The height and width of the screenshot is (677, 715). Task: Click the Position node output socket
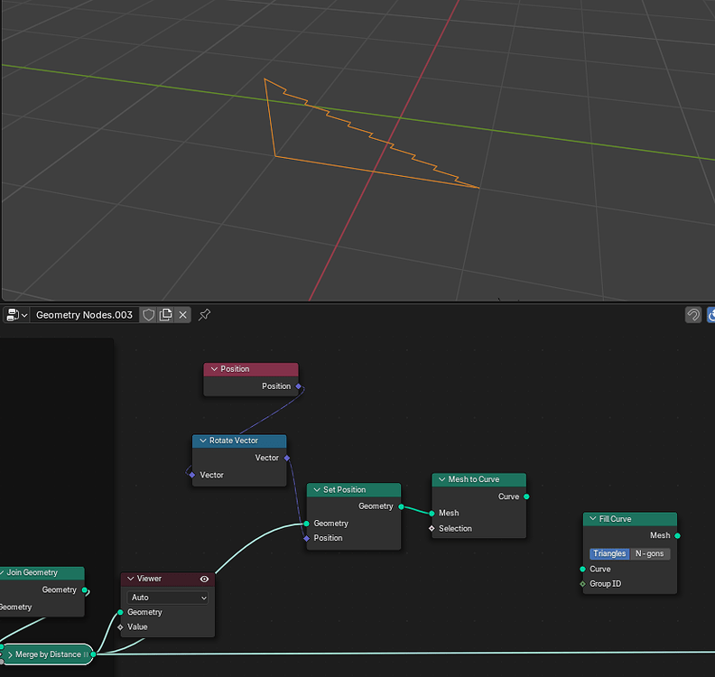click(x=299, y=386)
